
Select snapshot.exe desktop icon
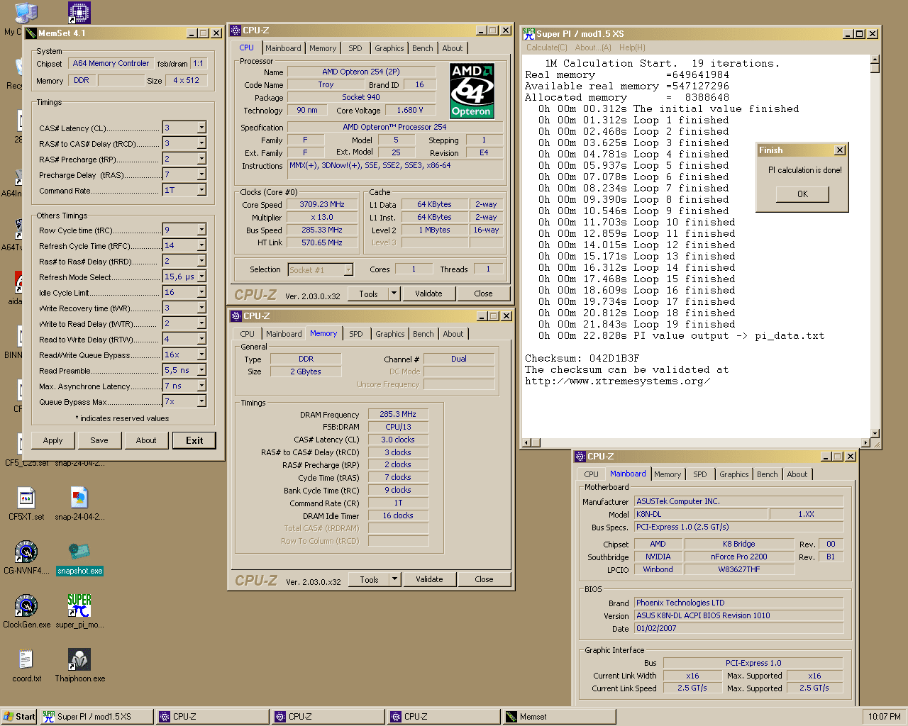[79, 552]
